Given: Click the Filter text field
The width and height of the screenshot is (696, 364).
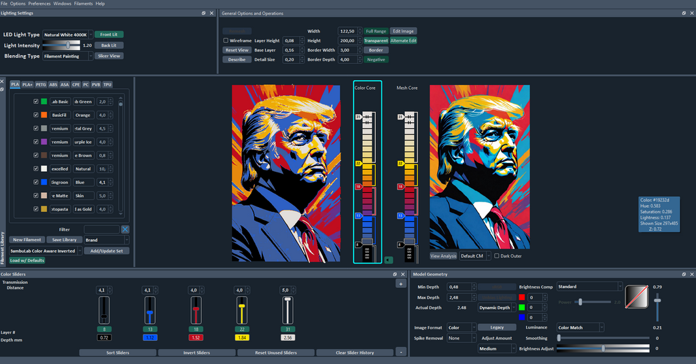Looking at the screenshot, I should pyautogui.click(x=102, y=230).
